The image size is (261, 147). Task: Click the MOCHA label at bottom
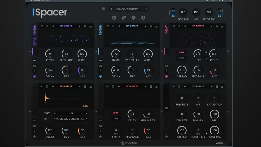click(219, 143)
